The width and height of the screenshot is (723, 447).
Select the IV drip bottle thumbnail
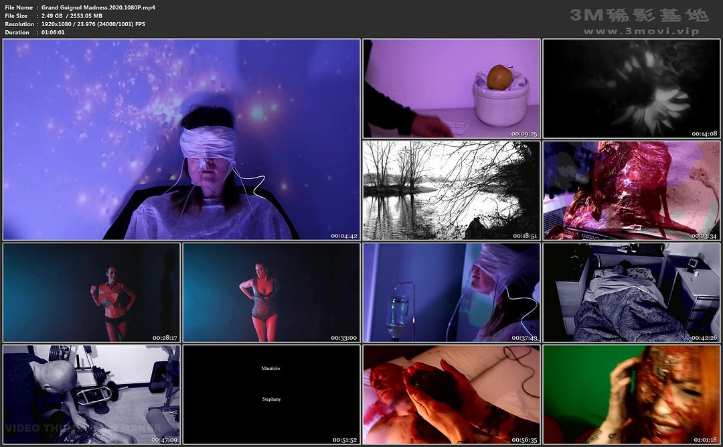pos(451,292)
